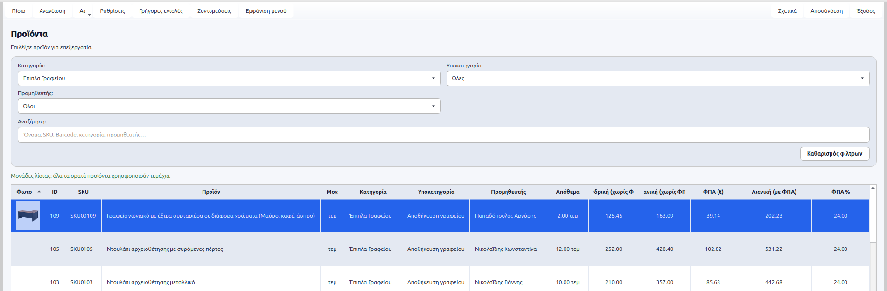
Task: Click VAT amount 102.82
Action: [x=713, y=249]
